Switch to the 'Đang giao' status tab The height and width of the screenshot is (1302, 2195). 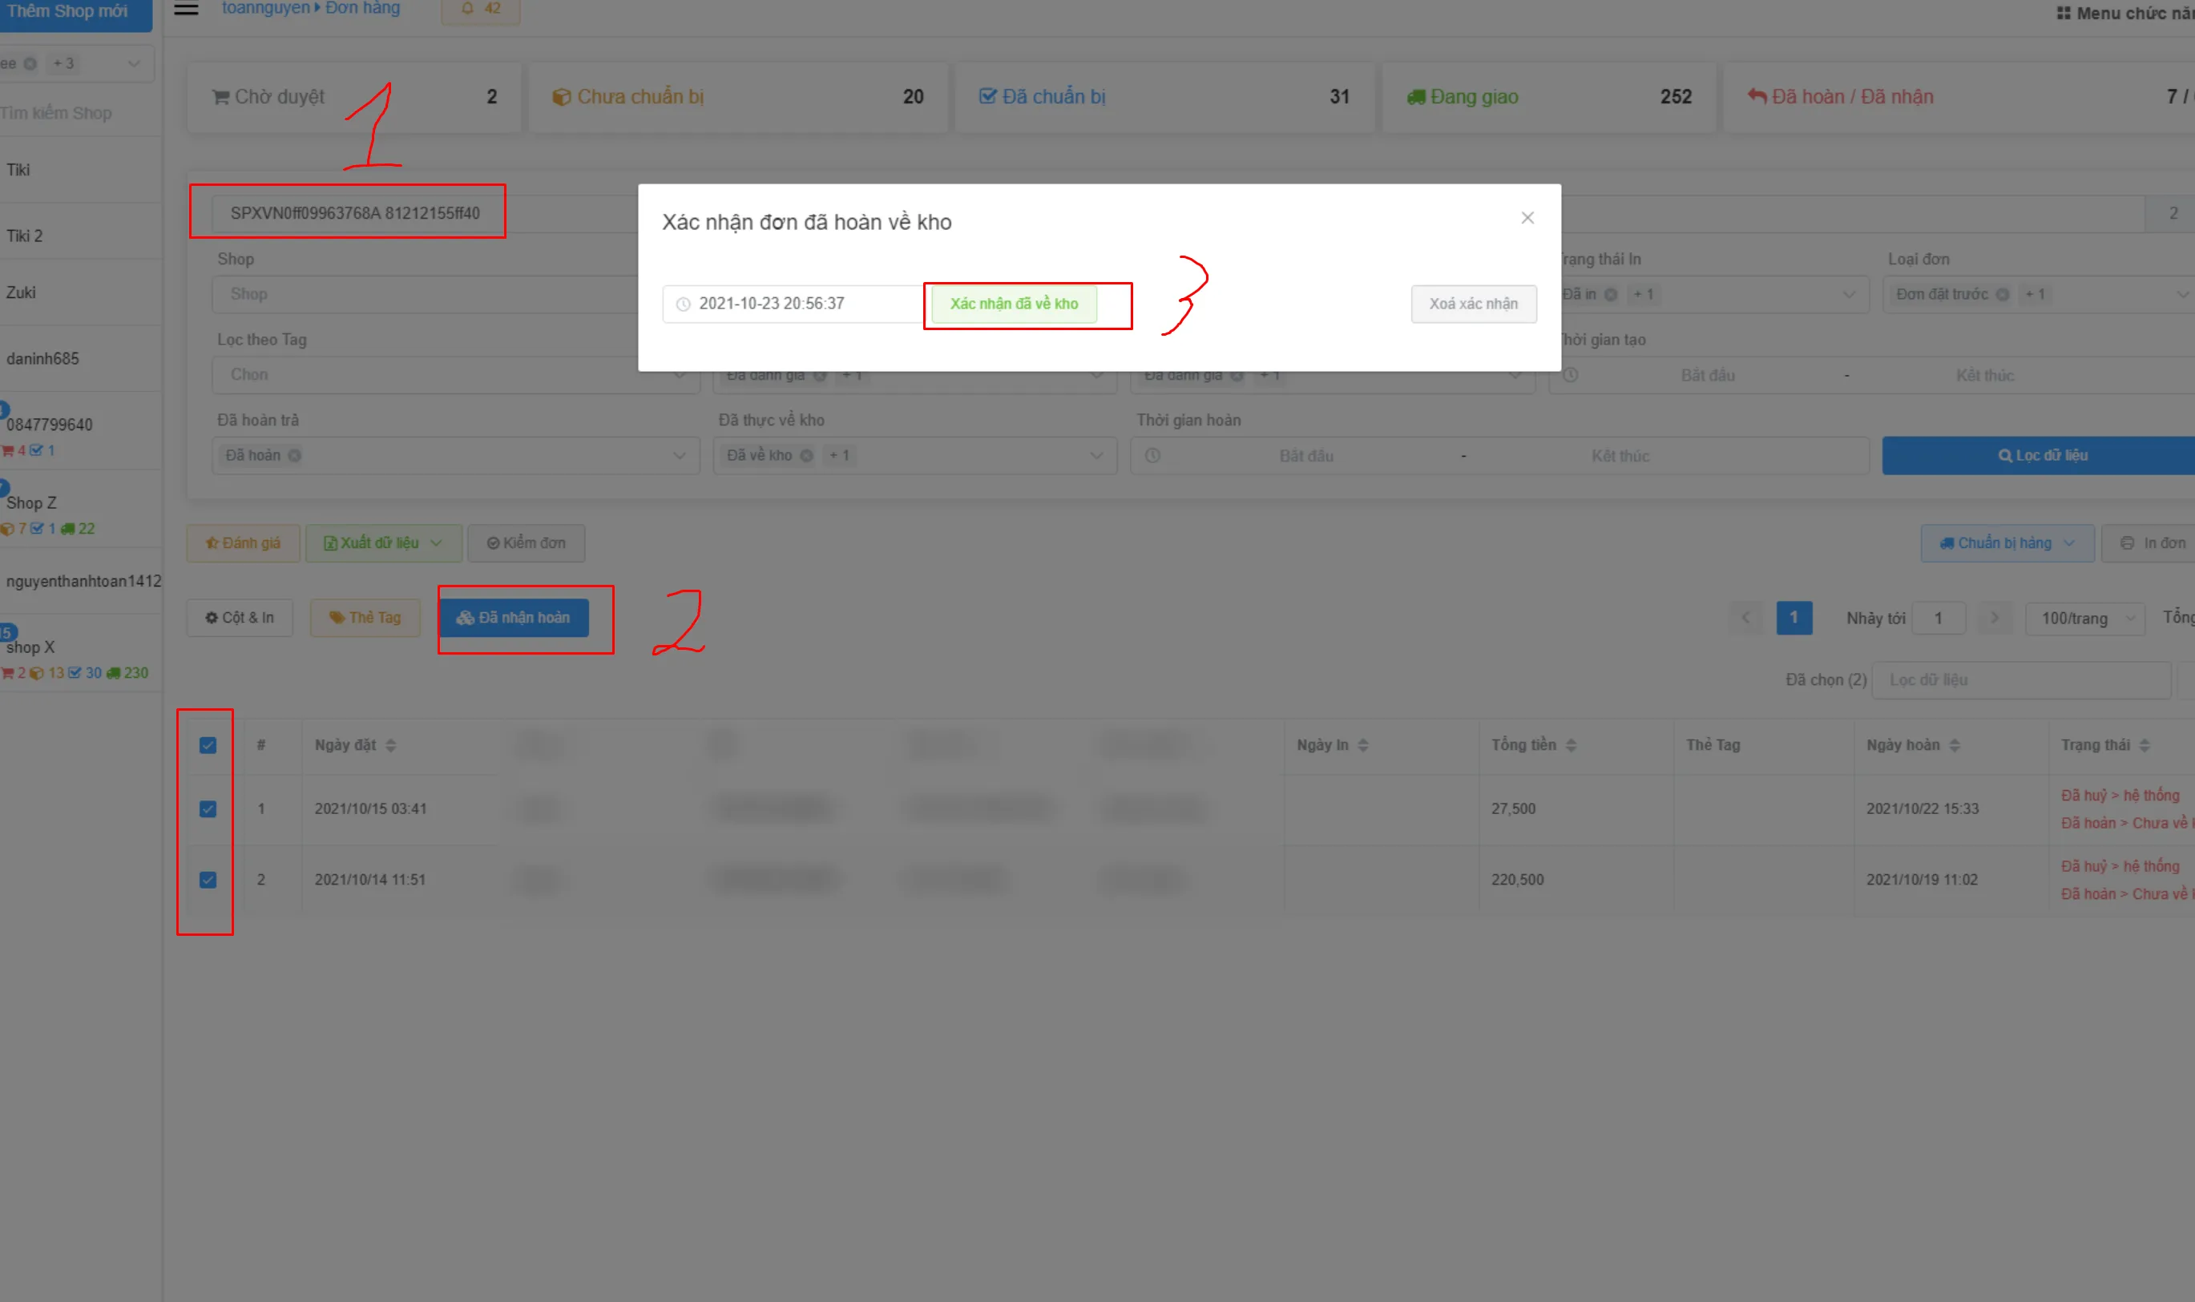[1548, 96]
